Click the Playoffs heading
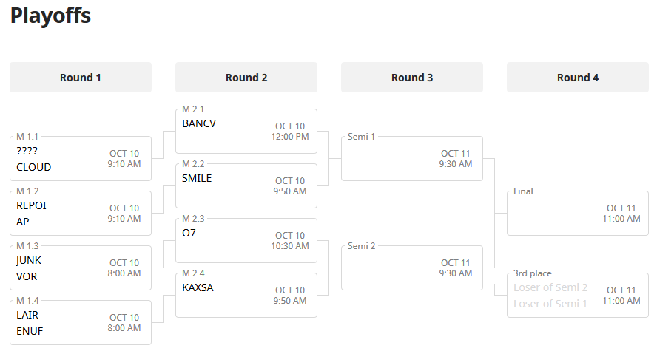Image resolution: width=657 pixels, height=354 pixels. click(50, 16)
